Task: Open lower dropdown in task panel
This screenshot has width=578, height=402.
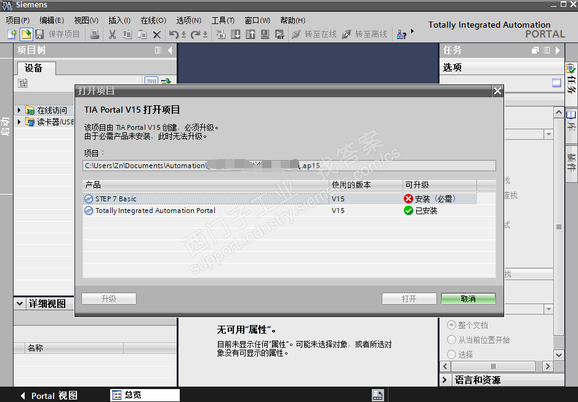Action: (548, 308)
